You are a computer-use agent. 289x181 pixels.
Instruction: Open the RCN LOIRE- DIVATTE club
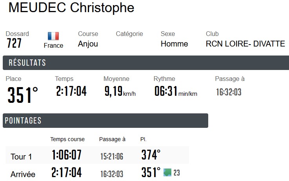(245, 44)
